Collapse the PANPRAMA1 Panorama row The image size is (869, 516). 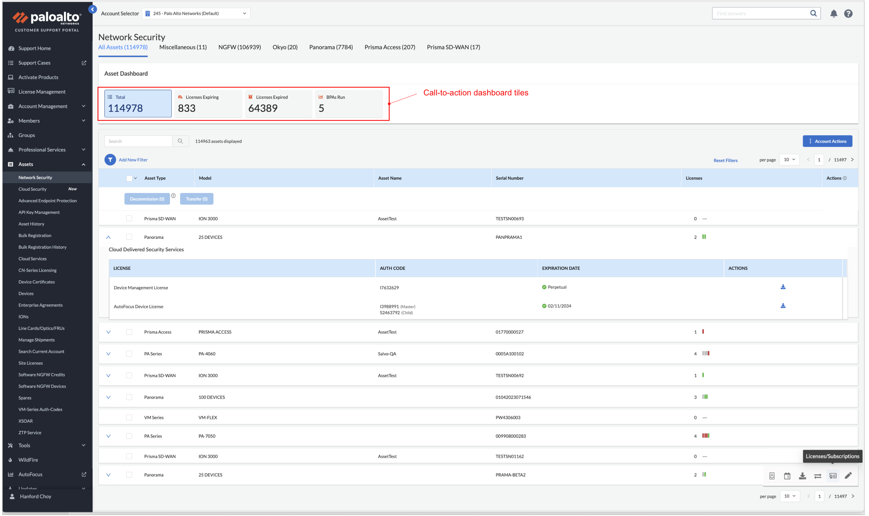(108, 237)
